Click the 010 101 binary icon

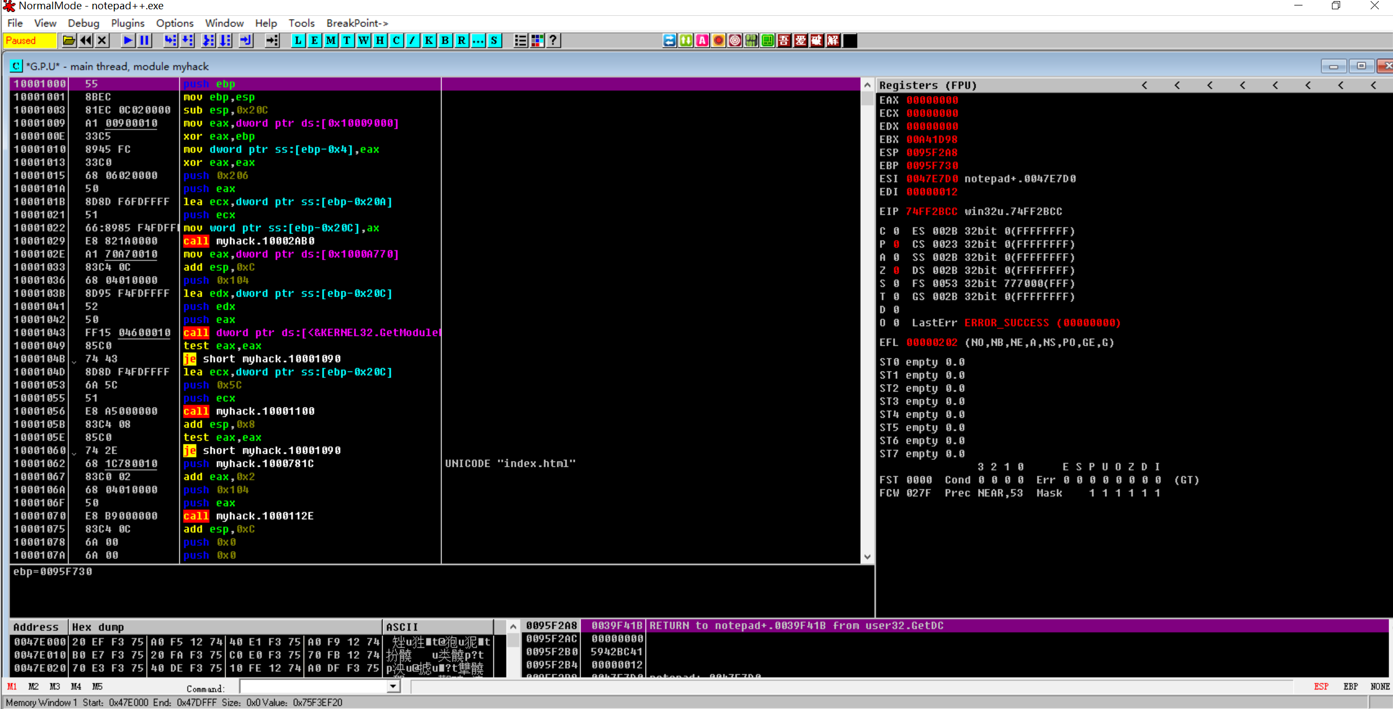(751, 40)
